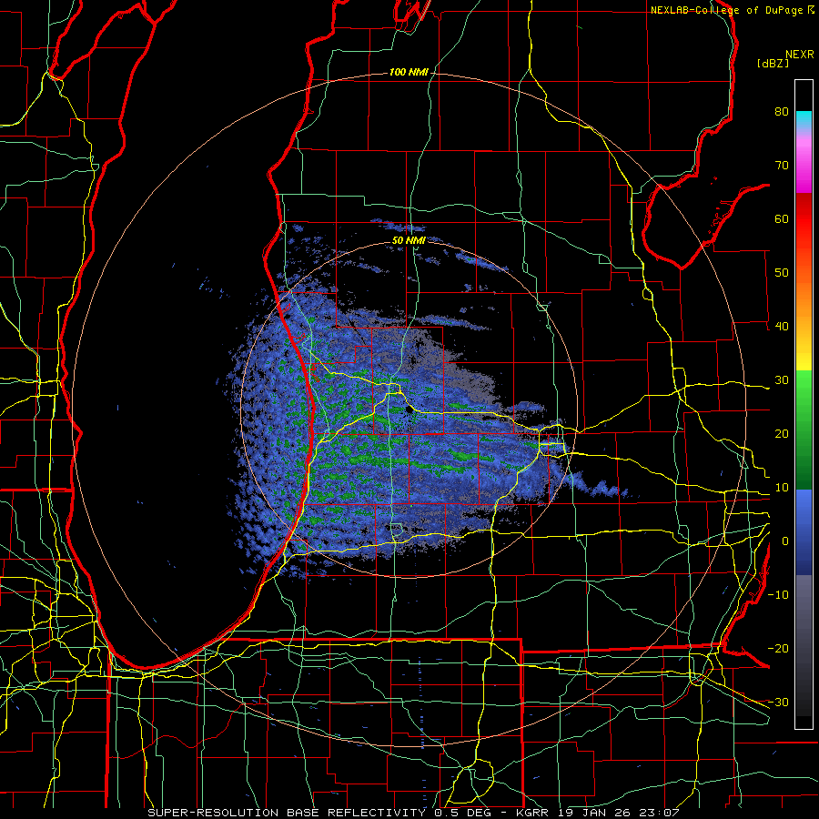Click the '20' value on dBZ scale
Image resolution: width=819 pixels, height=819 pixels.
[x=782, y=433]
